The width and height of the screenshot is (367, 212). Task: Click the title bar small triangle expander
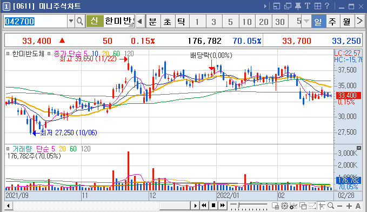[x=265, y=6]
